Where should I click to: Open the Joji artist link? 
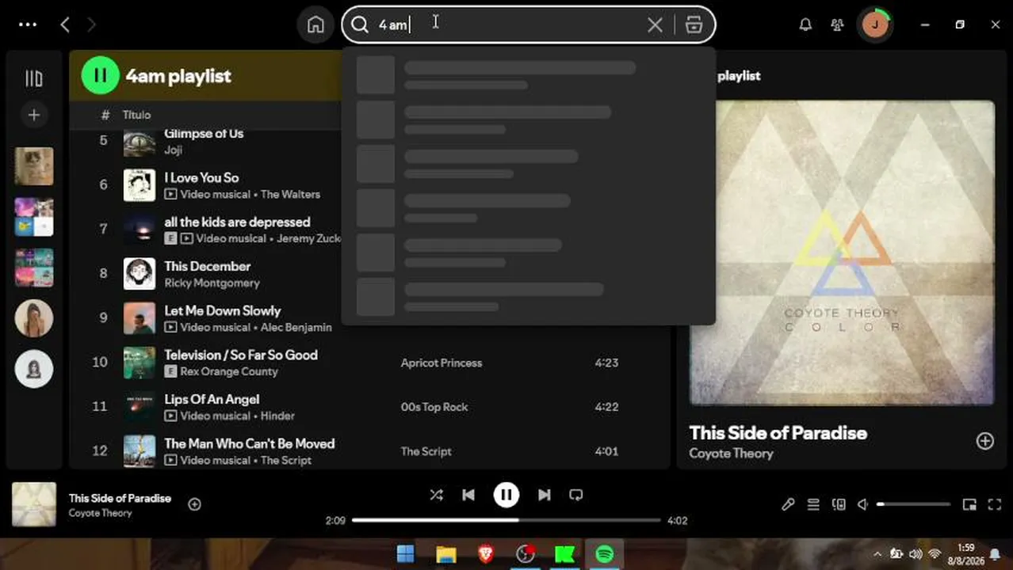coord(173,150)
